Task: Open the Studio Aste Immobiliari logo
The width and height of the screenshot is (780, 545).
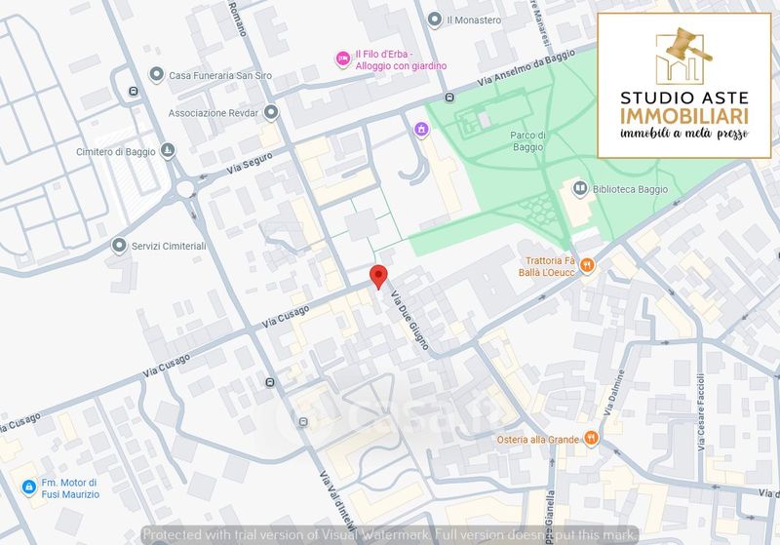Action: [684, 85]
